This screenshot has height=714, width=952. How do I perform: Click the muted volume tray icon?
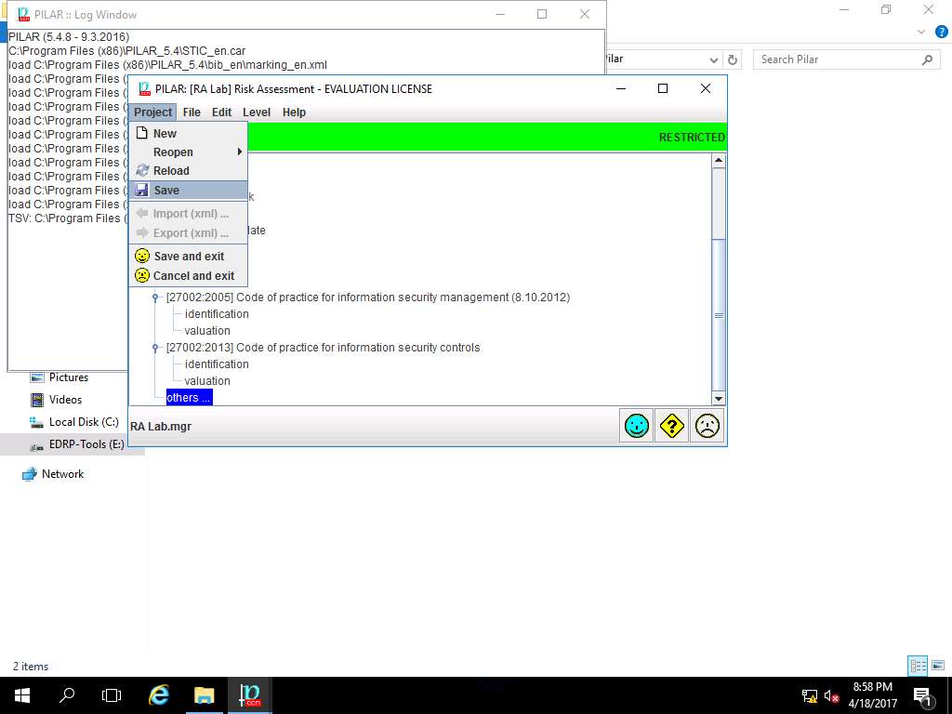[x=831, y=696]
